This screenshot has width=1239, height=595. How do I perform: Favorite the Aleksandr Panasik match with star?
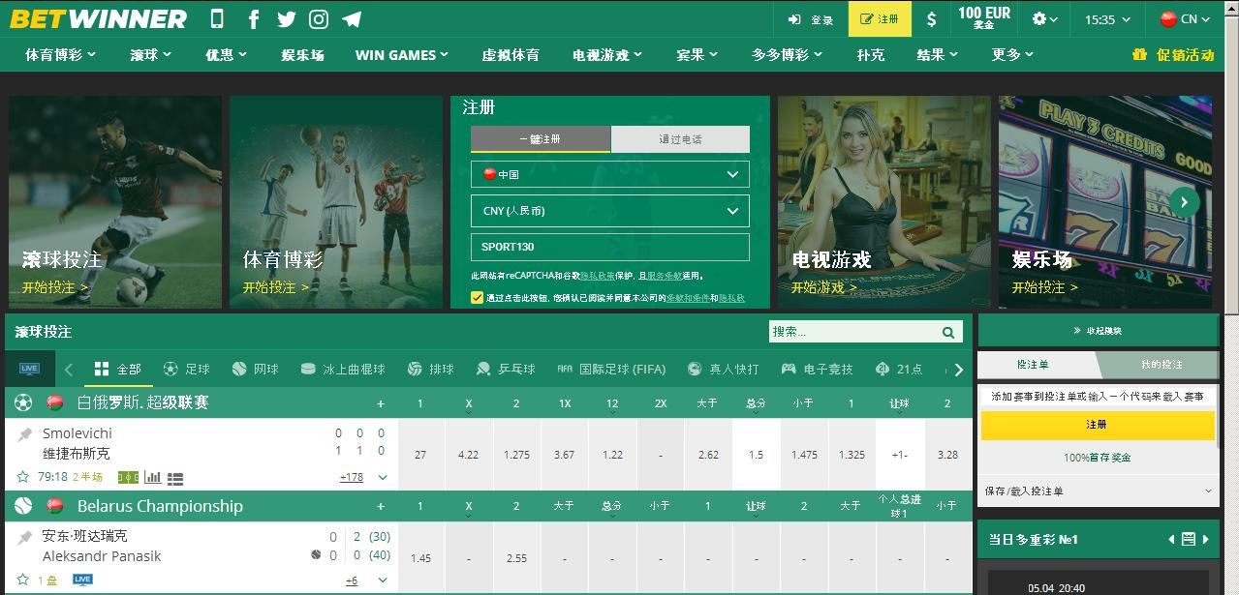click(x=23, y=580)
